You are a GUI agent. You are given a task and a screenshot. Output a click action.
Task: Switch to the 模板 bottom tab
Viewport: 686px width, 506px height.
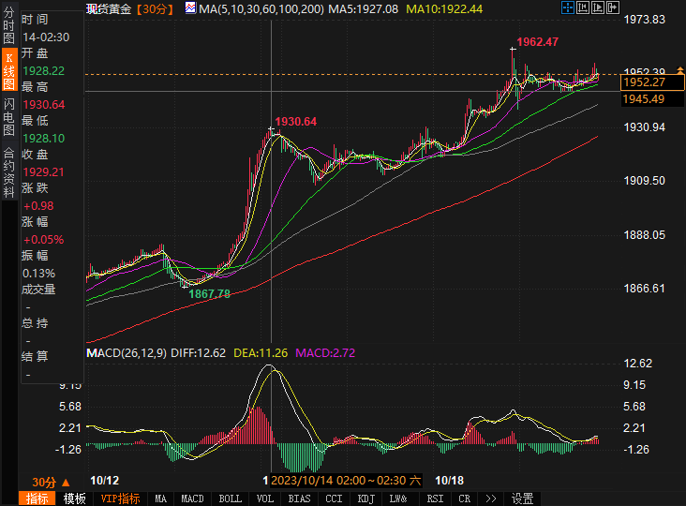[x=74, y=499]
